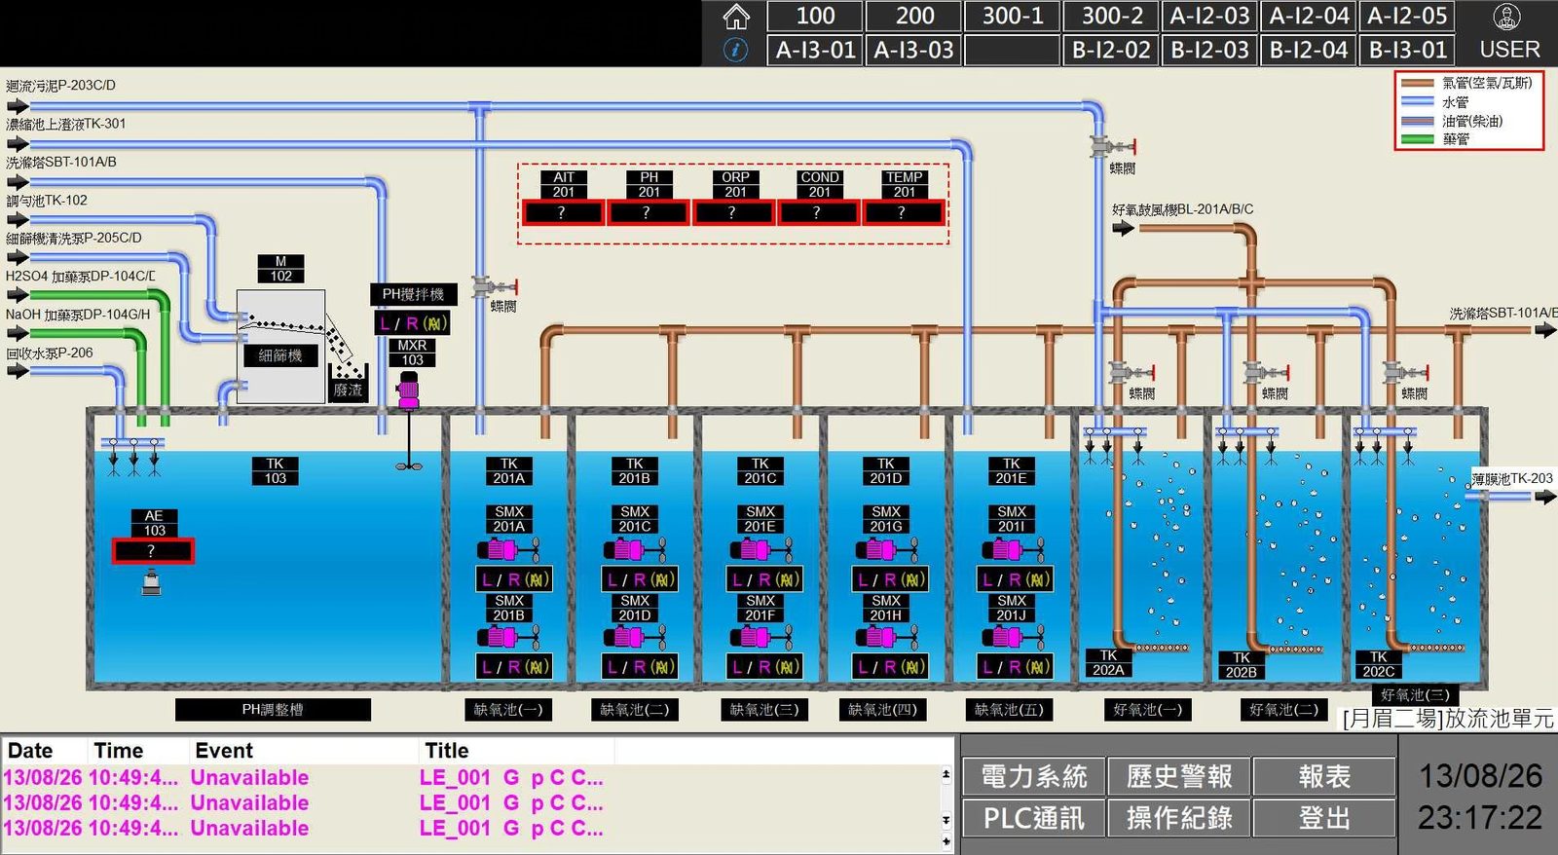Open butterfly valve above TK 202C aerobic tank

[1406, 373]
